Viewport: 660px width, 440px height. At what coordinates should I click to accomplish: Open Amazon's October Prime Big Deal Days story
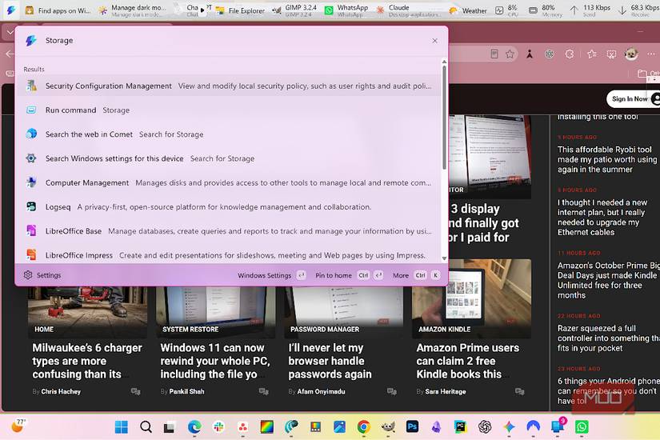tap(608, 280)
